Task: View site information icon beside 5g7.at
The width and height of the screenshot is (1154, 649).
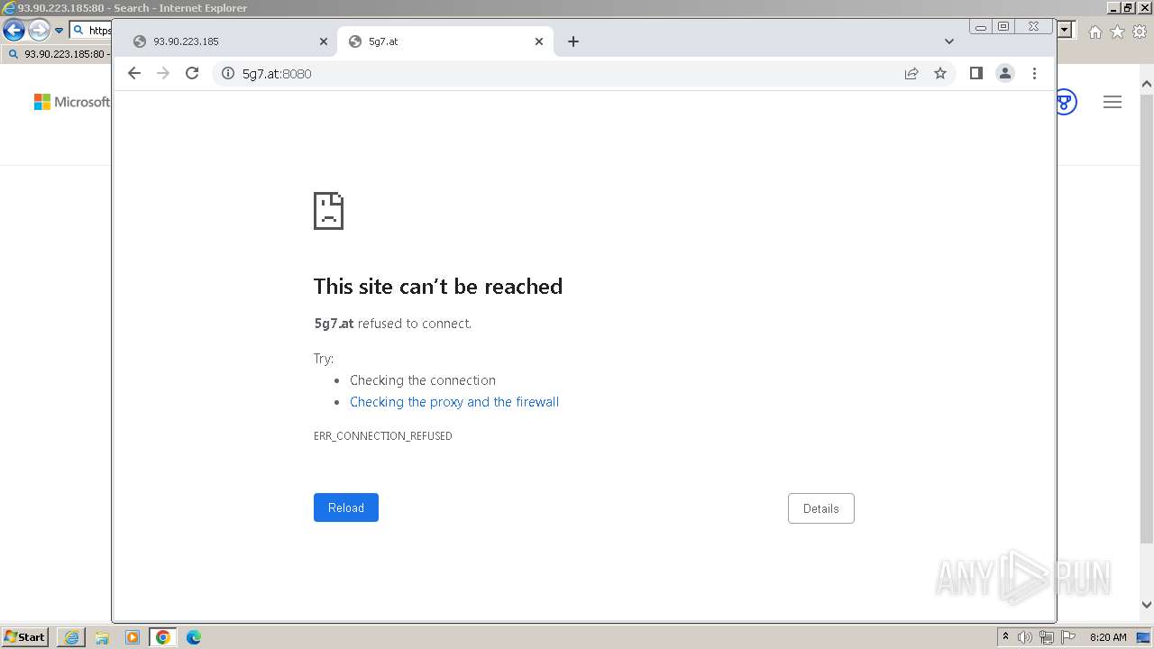Action: coord(228,73)
